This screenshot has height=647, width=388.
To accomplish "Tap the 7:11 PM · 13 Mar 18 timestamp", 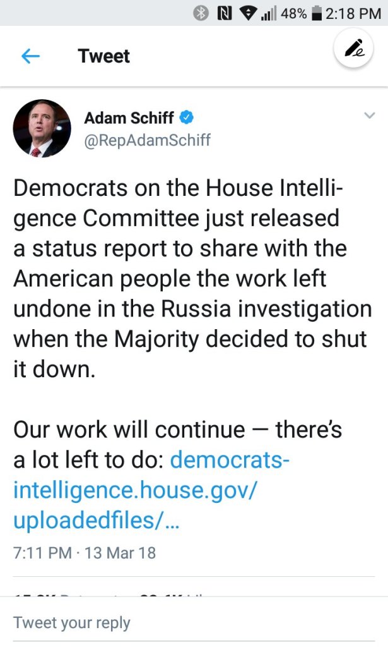I will [85, 553].
